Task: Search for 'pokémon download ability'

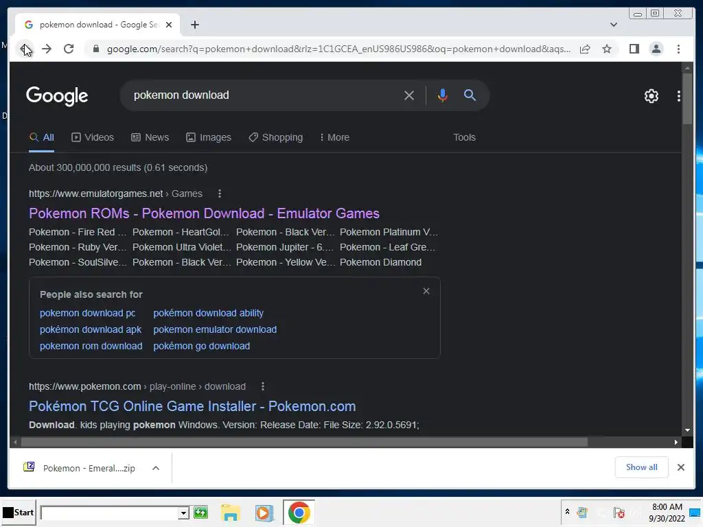Action: pyautogui.click(x=209, y=313)
